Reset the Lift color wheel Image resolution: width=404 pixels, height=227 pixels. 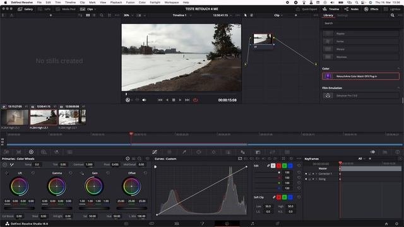pyautogui.click(x=33, y=173)
